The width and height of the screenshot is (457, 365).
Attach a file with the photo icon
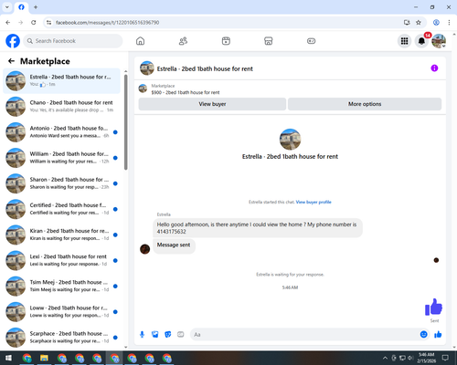pyautogui.click(x=155, y=335)
